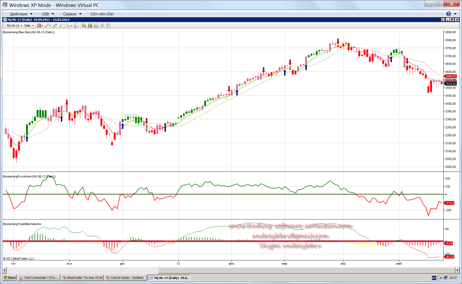Click the chart style candlestick icon

coord(39,26)
